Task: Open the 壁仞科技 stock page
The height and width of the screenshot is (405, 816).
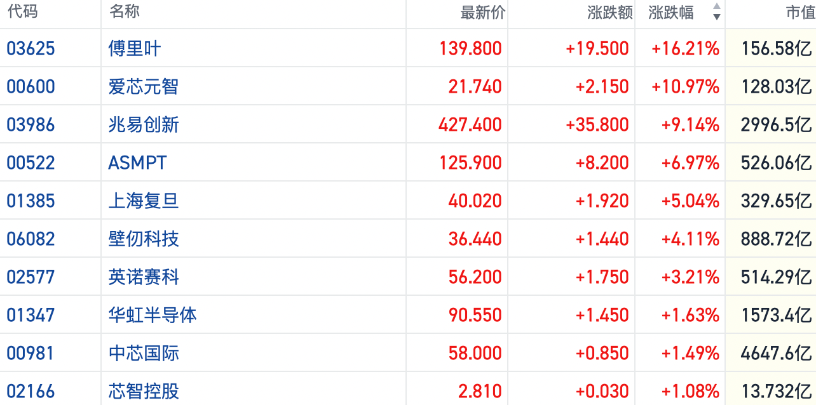Action: click(144, 239)
